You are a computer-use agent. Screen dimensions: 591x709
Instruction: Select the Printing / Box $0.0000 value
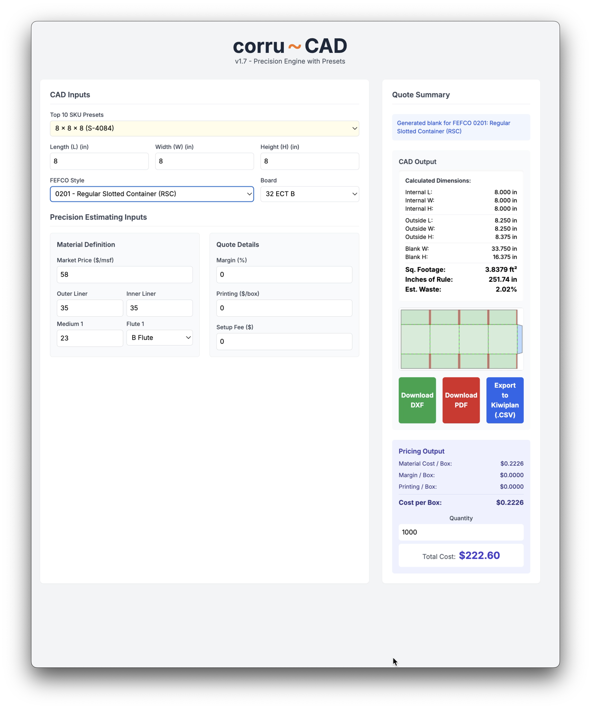[x=511, y=487]
